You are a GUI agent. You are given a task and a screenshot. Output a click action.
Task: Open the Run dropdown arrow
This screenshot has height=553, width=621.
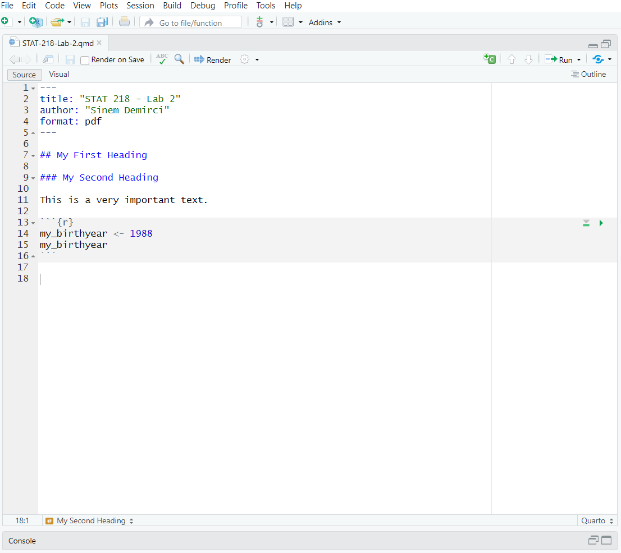pos(579,60)
